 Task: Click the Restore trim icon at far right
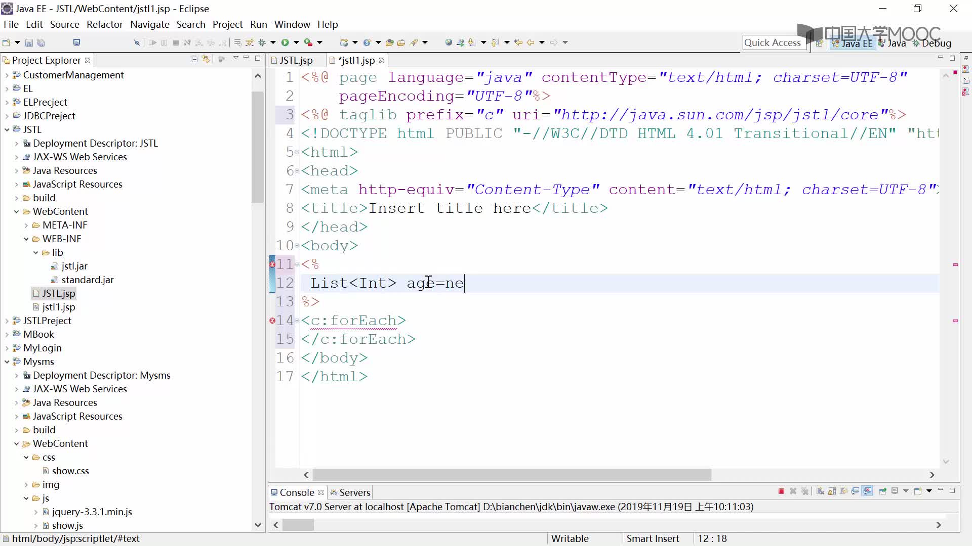(966, 58)
